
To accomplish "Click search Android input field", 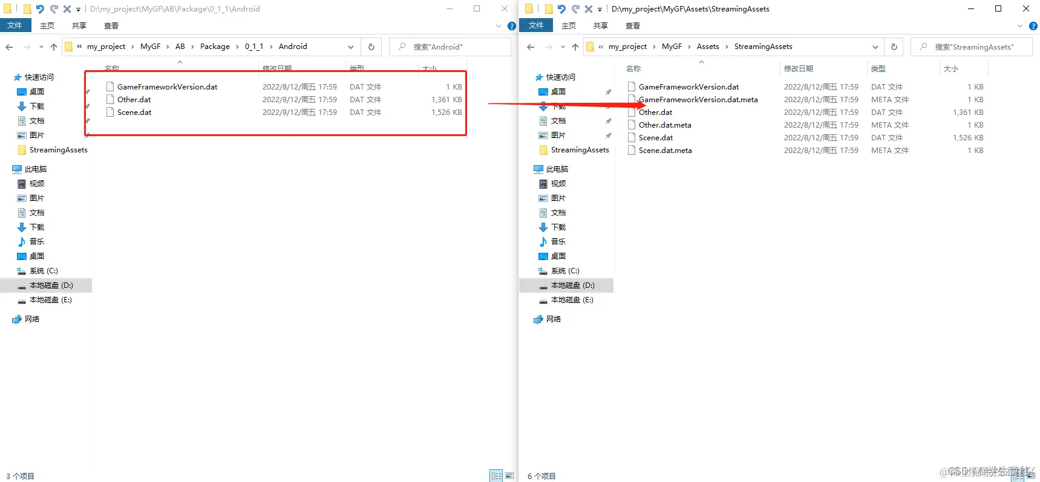I will tap(450, 47).
